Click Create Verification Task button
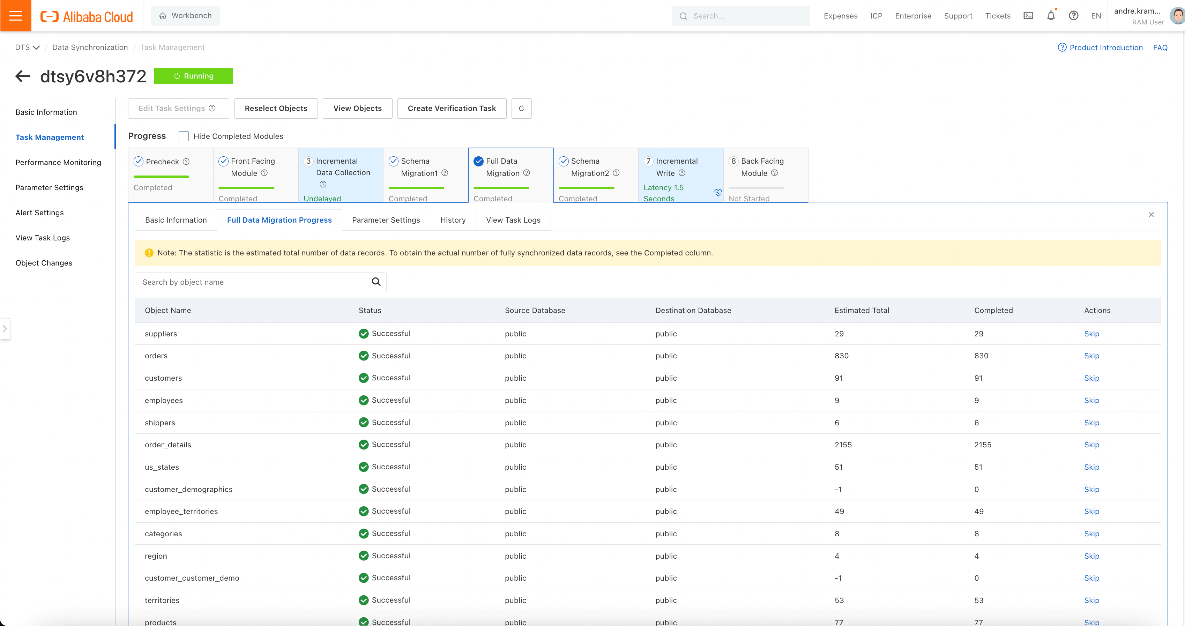The width and height of the screenshot is (1185, 626). click(x=452, y=109)
